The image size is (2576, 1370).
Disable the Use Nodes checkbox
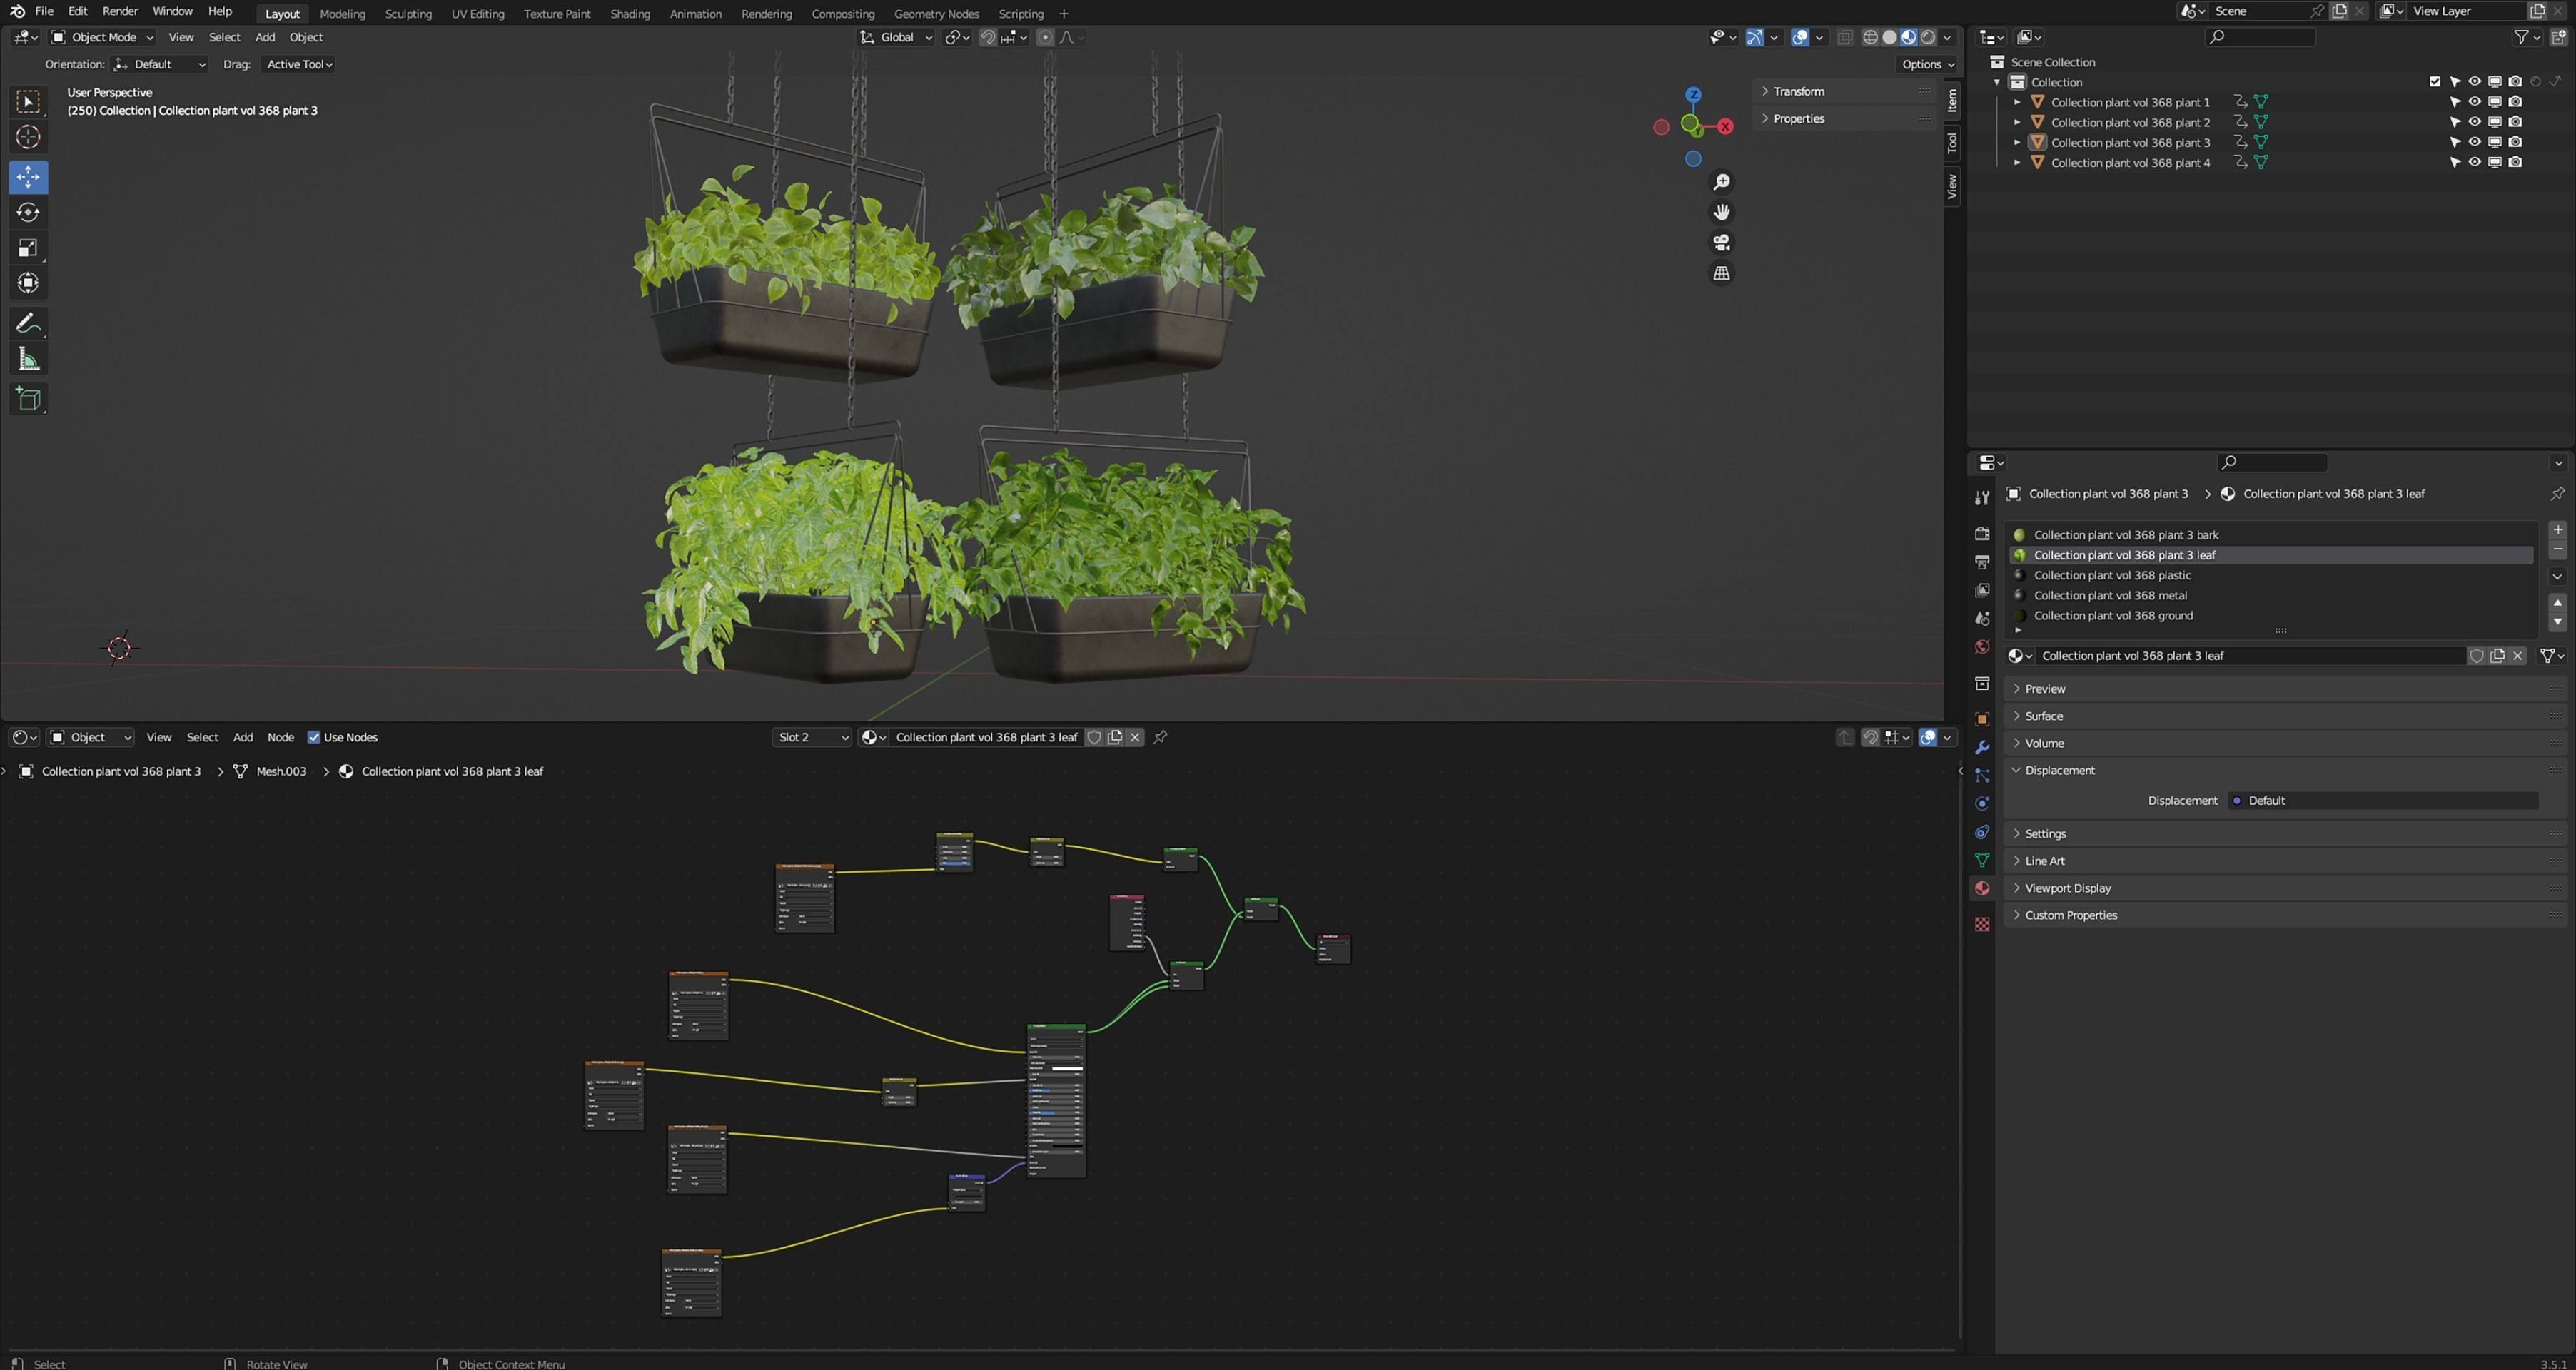tap(314, 737)
